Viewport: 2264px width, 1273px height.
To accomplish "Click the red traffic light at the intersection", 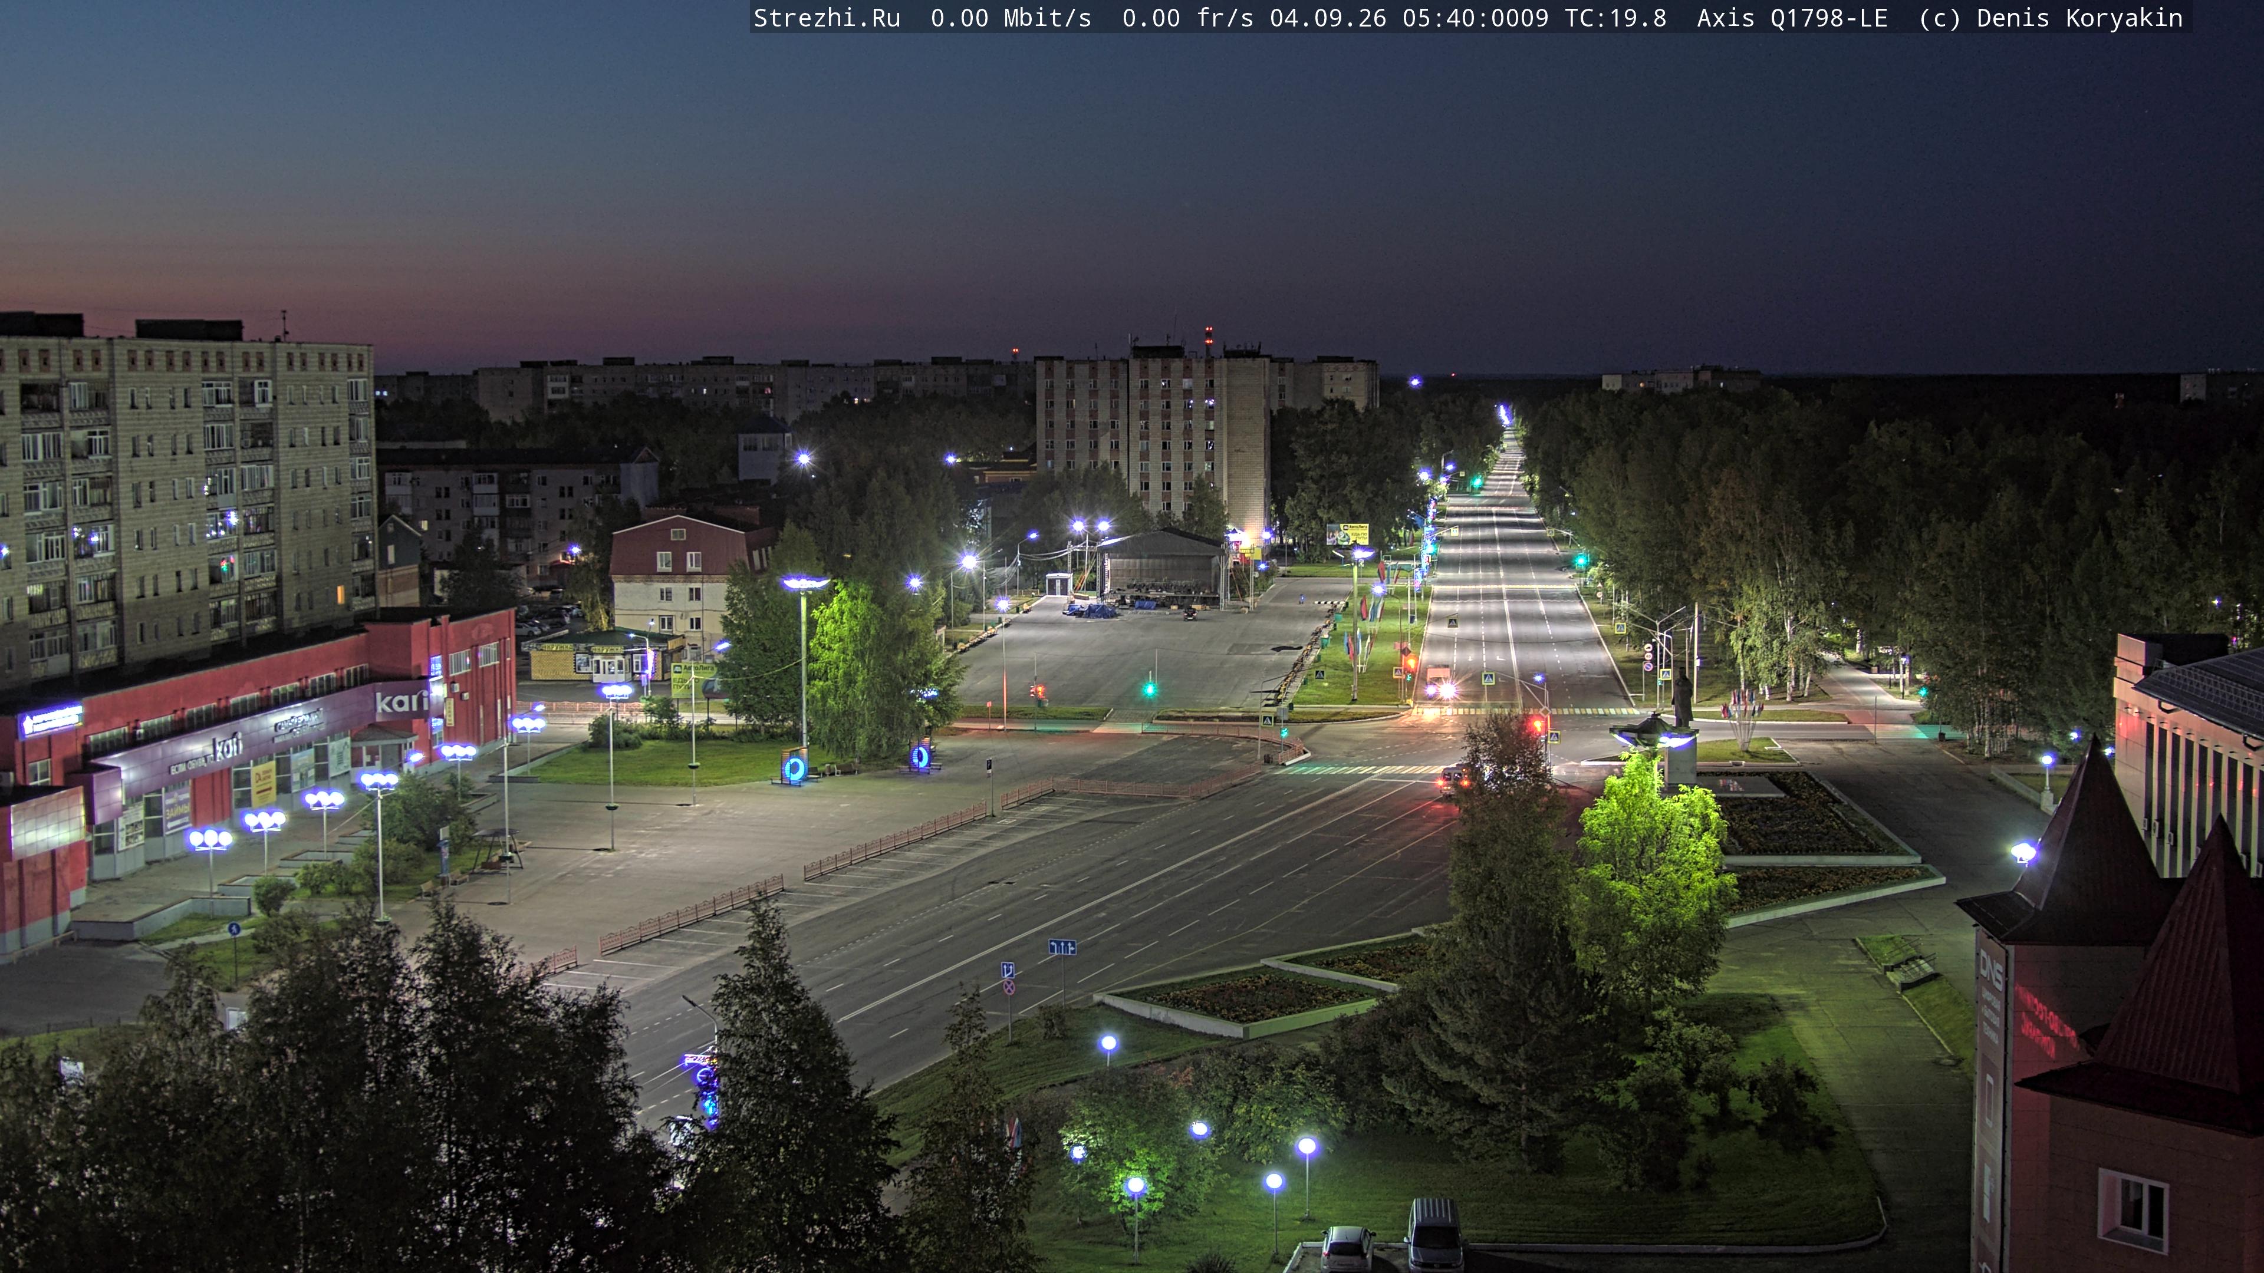I will 1538,725.
